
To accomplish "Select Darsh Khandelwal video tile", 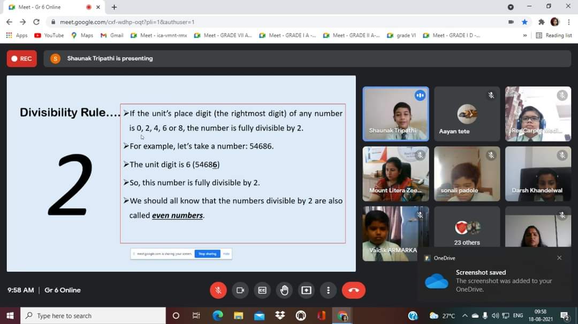I will (538, 174).
